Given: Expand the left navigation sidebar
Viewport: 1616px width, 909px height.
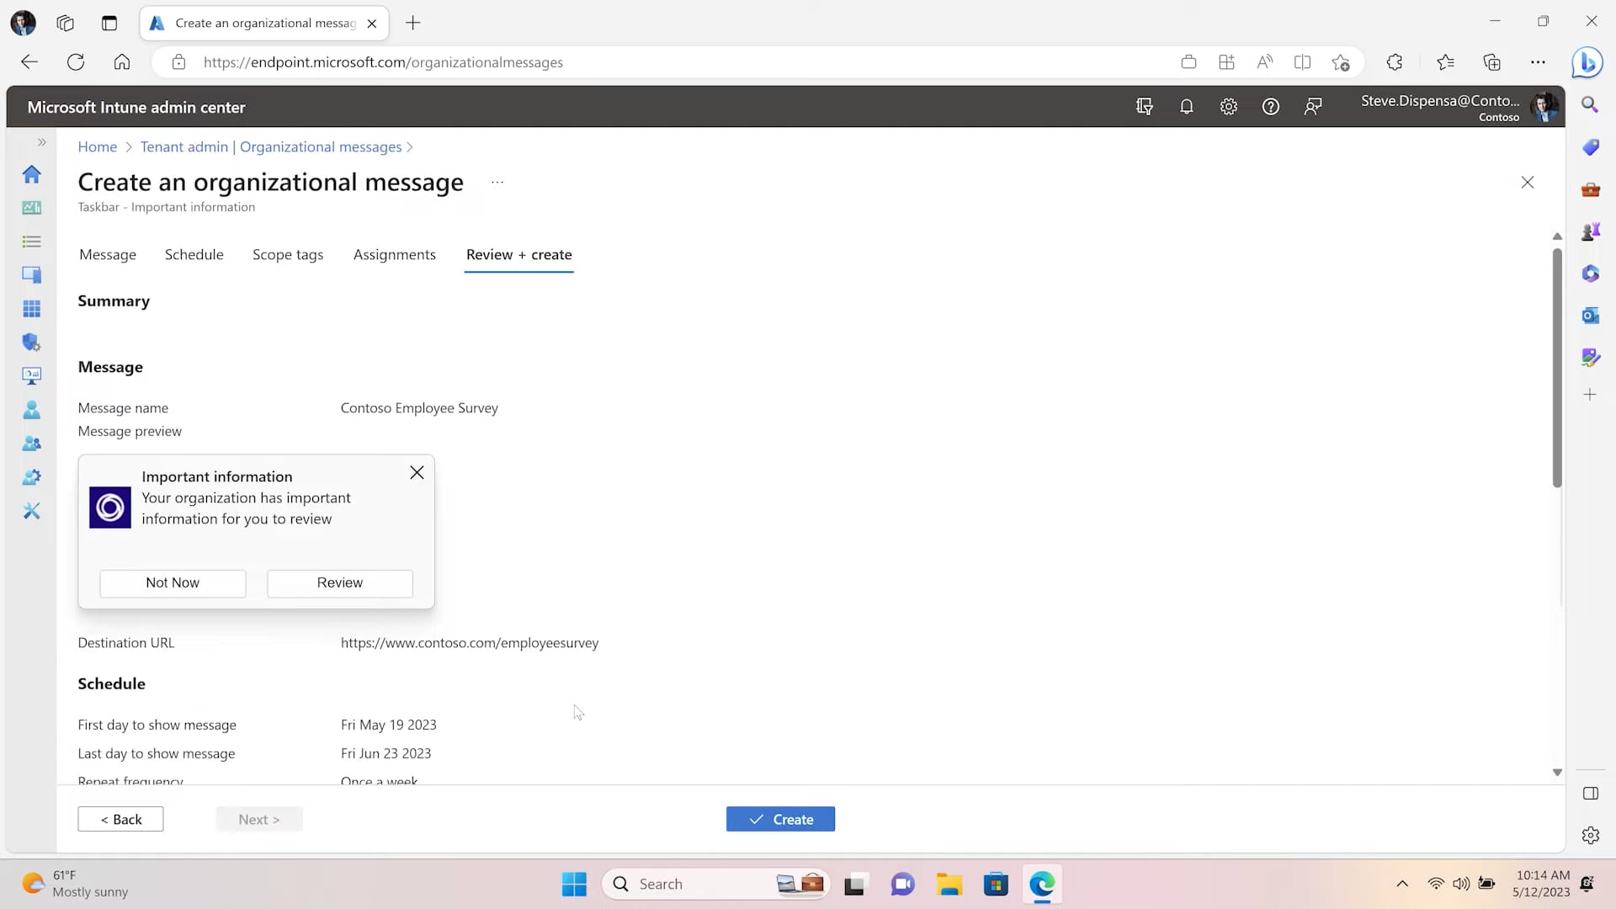Looking at the screenshot, I should 41,142.
